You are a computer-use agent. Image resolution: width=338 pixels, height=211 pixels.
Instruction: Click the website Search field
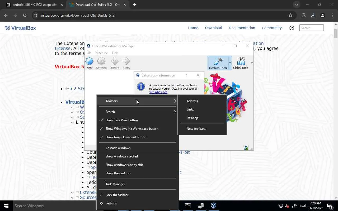tap(312, 28)
